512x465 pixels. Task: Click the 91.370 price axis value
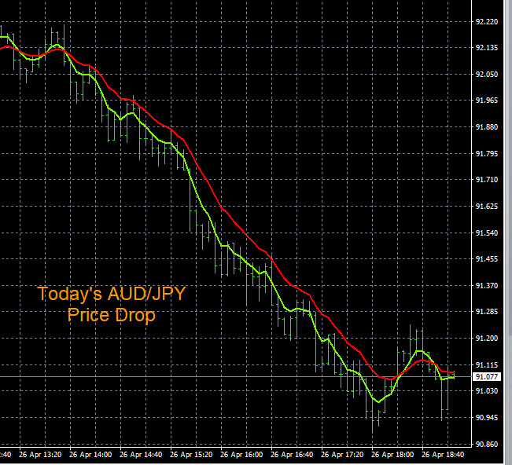pos(488,285)
